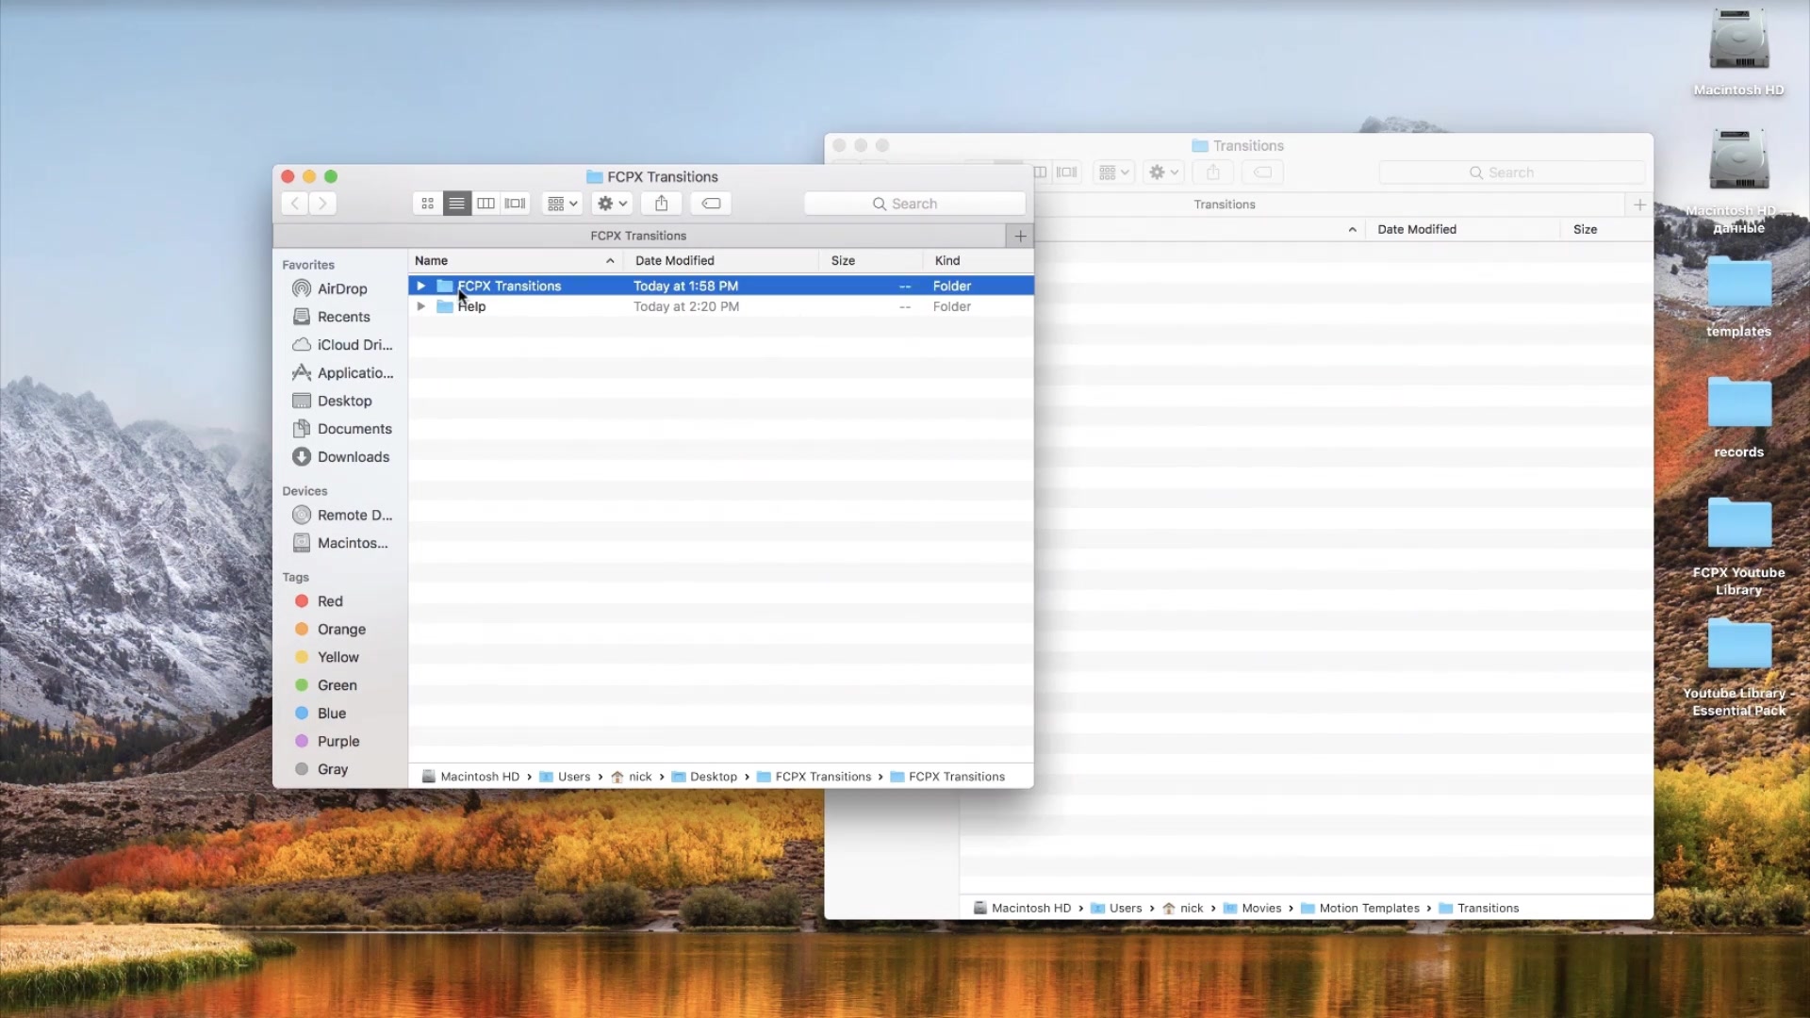This screenshot has height=1018, width=1810.
Task: Open Applications in sidebar
Action: point(341,372)
